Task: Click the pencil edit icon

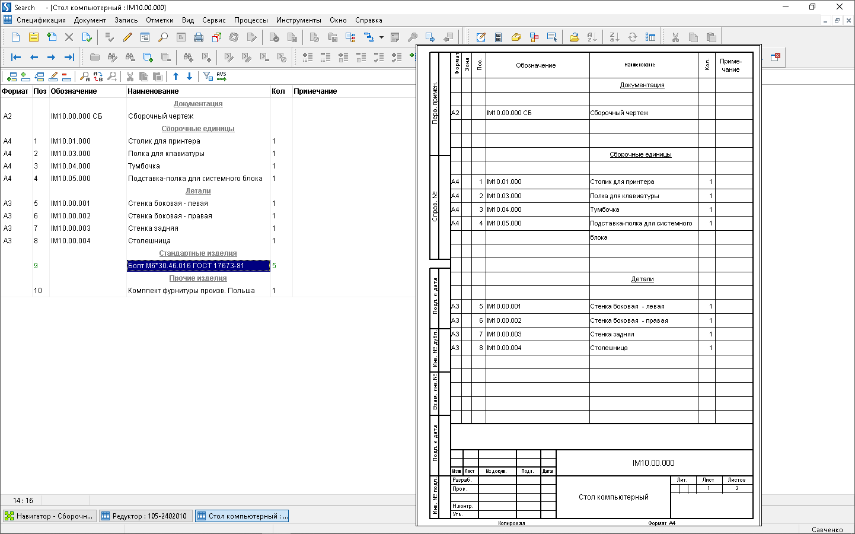Action: pos(127,37)
